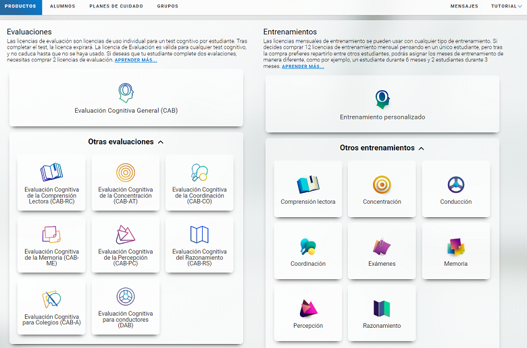The height and width of the screenshot is (348, 527).
Task: Go to the Planes de Cuidado tab
Action: coord(116,6)
